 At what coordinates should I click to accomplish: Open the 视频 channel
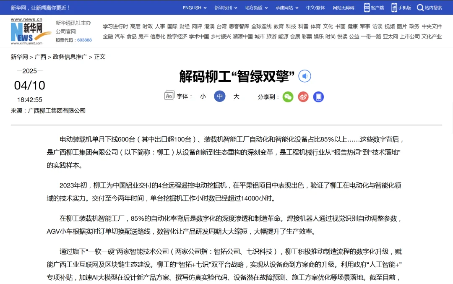click(389, 26)
